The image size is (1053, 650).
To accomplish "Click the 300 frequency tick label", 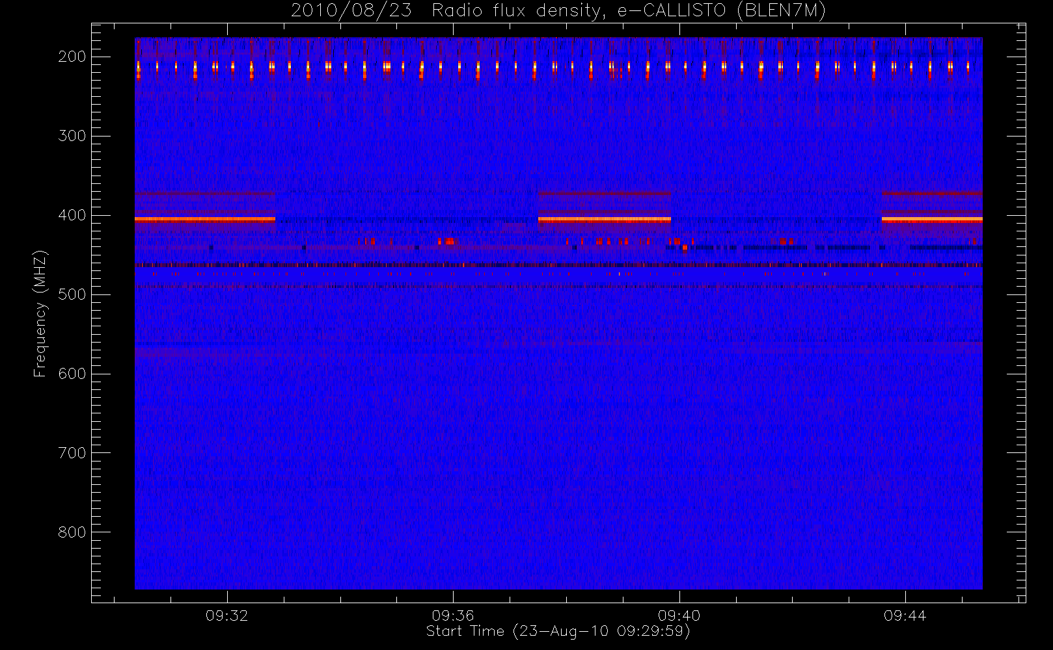I will [72, 136].
